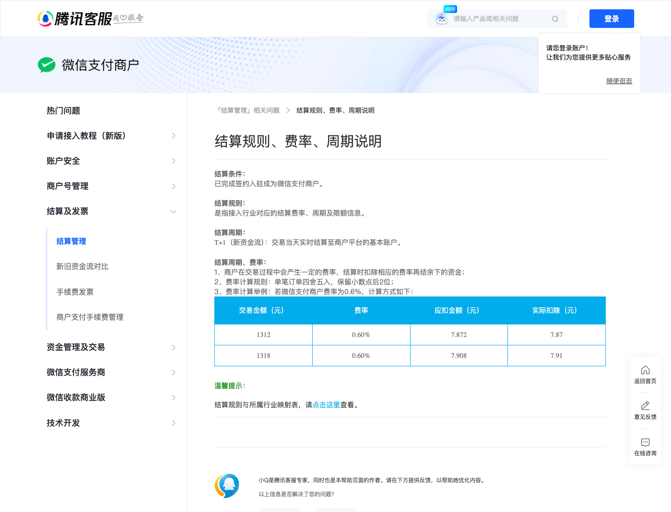Screen dimensions: 671x512
Task: Click the 随便逛逛 link
Action: (x=619, y=81)
